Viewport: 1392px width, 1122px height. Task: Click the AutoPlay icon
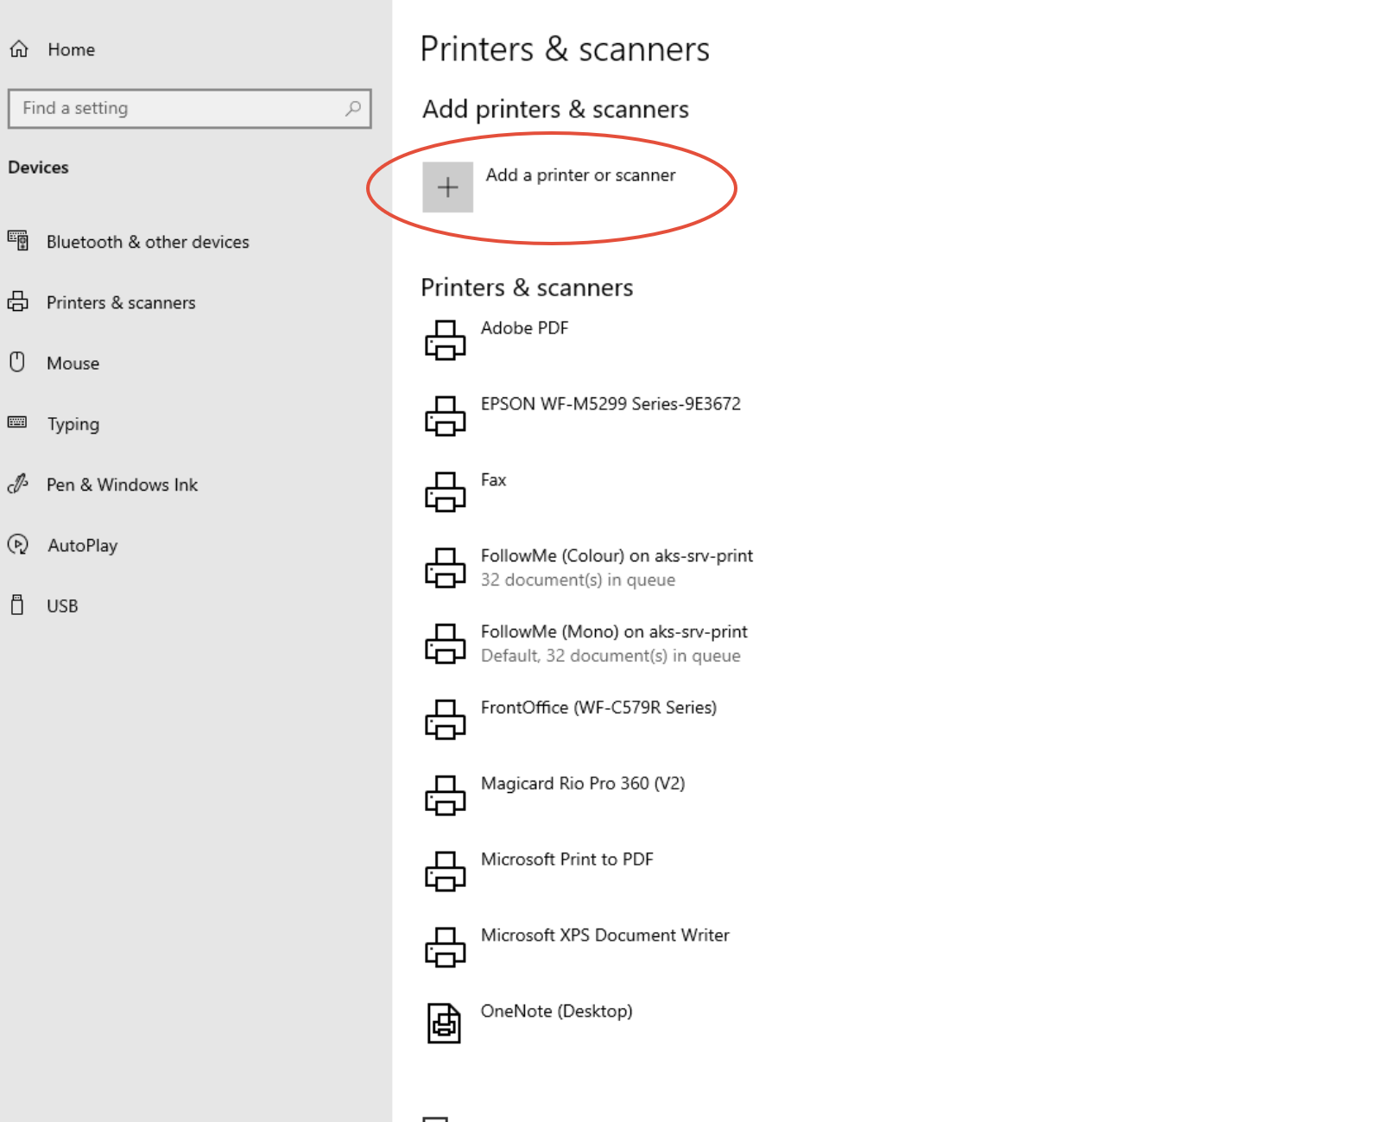tap(18, 544)
